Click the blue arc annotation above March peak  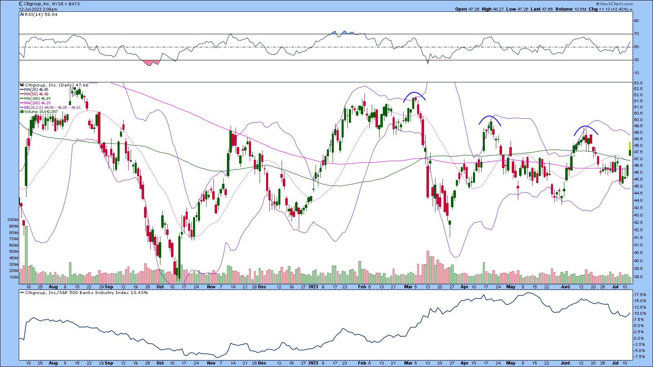[415, 95]
